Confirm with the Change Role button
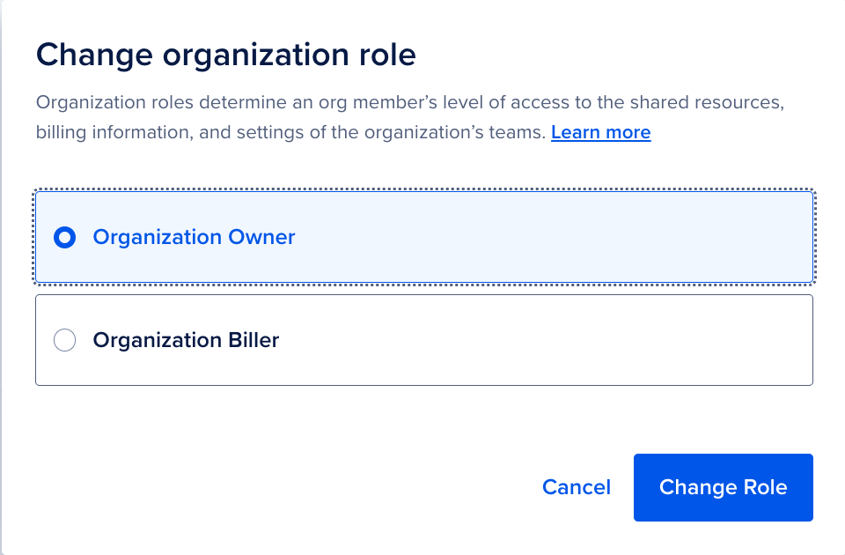This screenshot has width=845, height=555. pyautogui.click(x=723, y=487)
